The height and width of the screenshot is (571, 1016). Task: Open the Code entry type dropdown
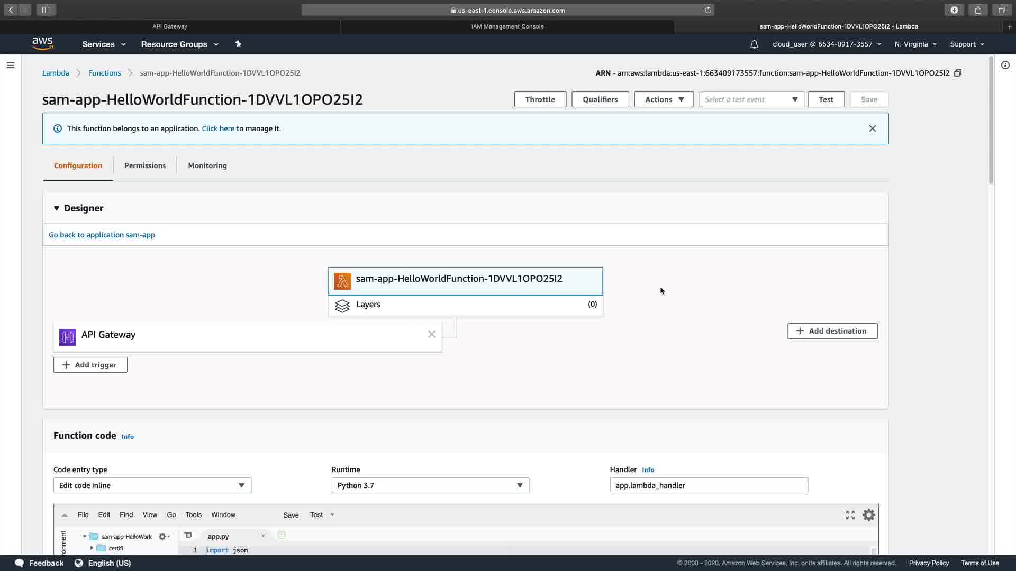[152, 485]
